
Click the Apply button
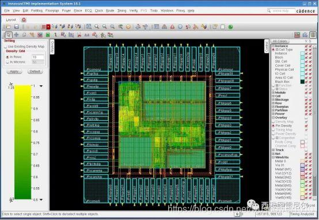coord(14,71)
